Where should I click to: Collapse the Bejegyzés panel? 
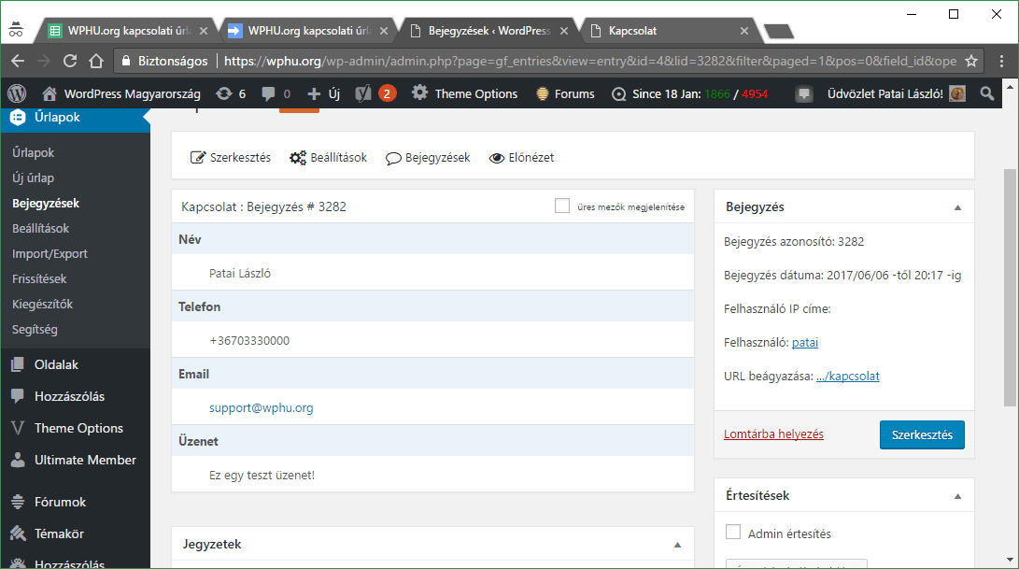[x=957, y=207]
